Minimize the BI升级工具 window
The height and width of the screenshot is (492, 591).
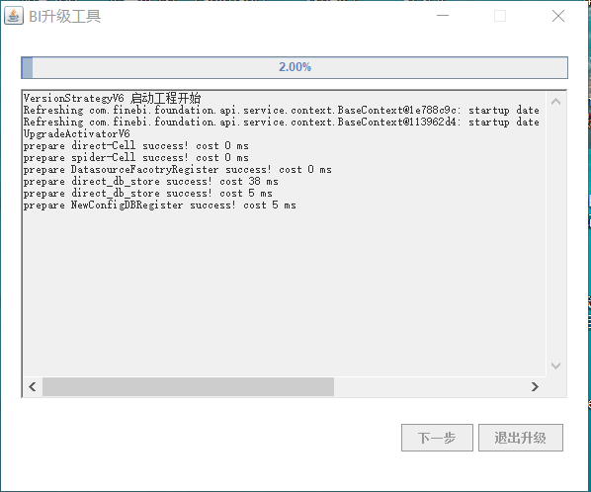(x=443, y=16)
